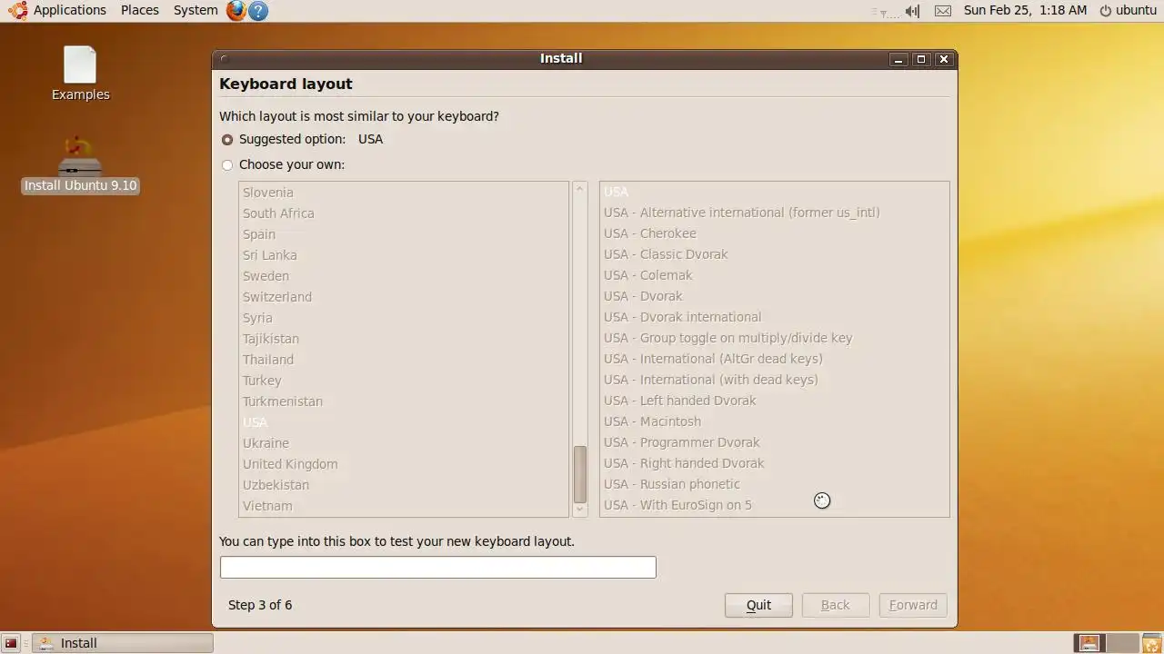Choose USA - International (with dead keys)
Image resolution: width=1164 pixels, height=654 pixels.
coord(775,380)
